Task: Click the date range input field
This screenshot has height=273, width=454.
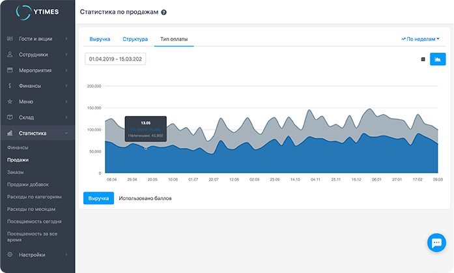Action: click(x=115, y=59)
